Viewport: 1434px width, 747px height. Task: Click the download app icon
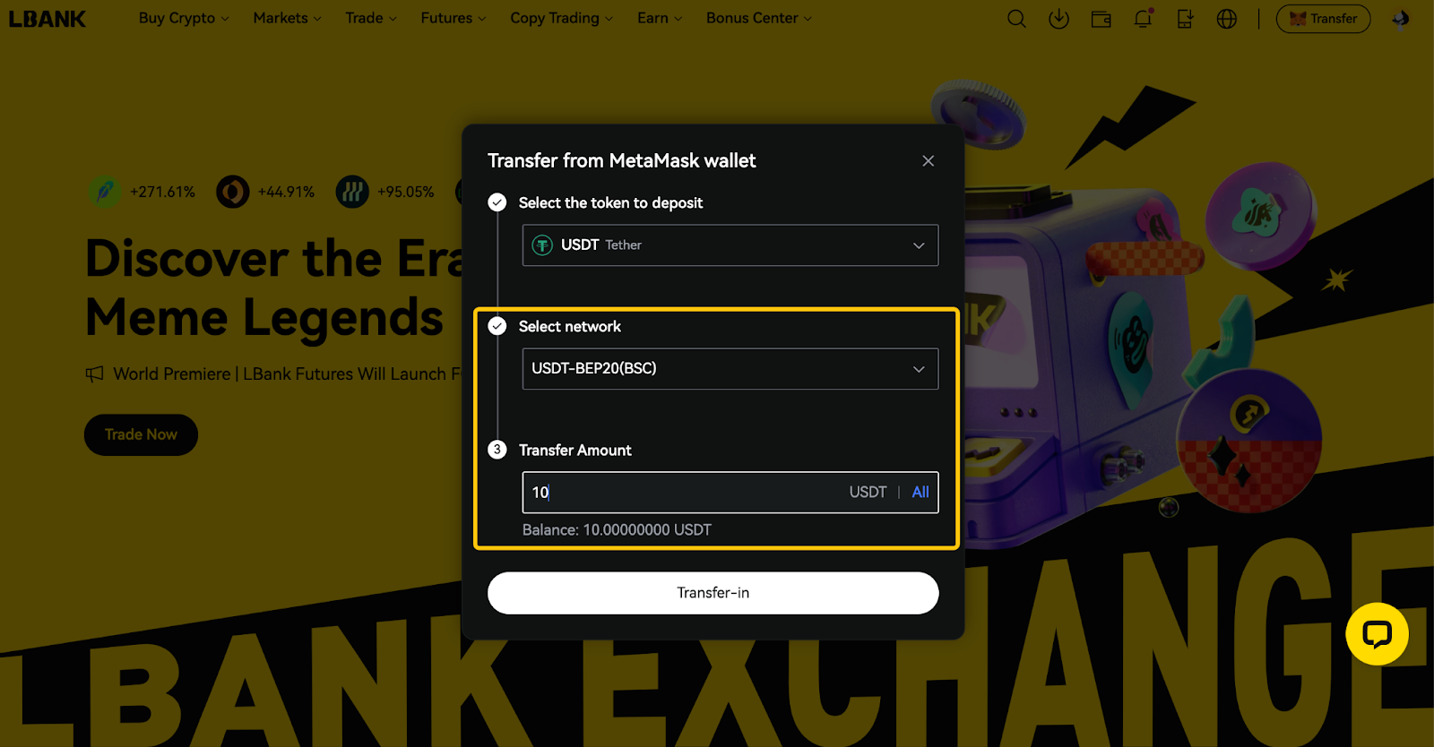pyautogui.click(x=1058, y=19)
